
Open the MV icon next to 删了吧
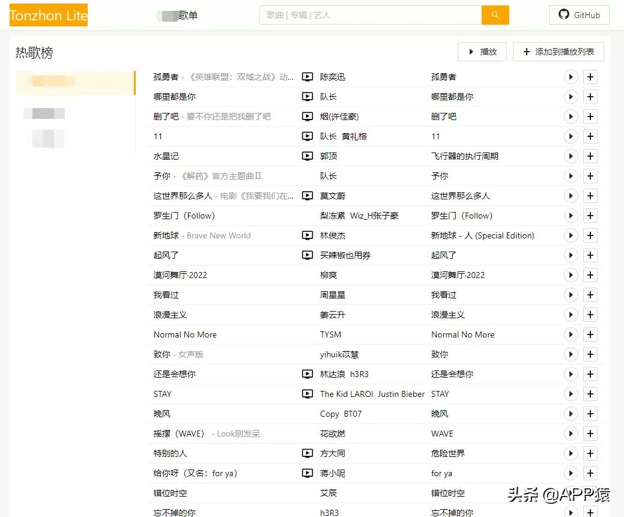[x=307, y=116]
